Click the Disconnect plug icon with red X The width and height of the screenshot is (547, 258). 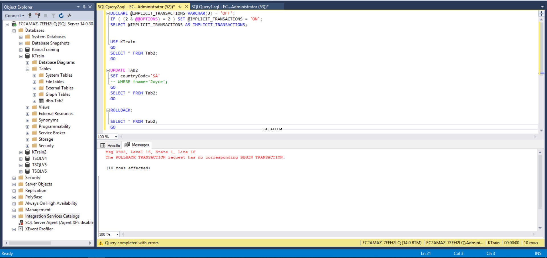[x=38, y=15]
